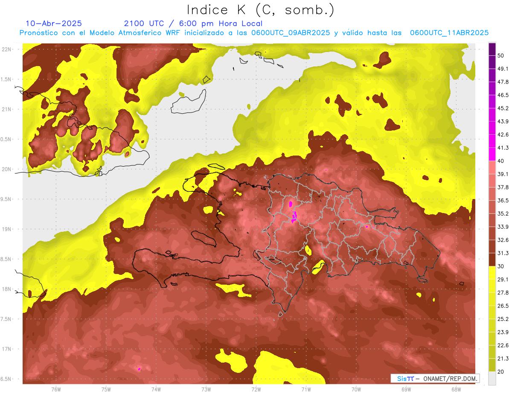Click the "17N" latitude label
This screenshot has height=395, width=512.
point(6,349)
